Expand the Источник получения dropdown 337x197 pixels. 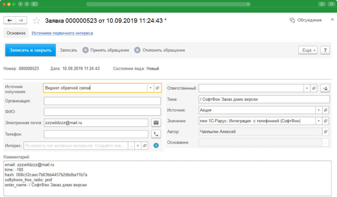[150, 88]
